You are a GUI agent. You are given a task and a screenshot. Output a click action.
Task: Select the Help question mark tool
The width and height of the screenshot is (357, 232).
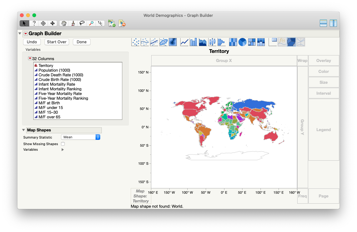point(34,23)
